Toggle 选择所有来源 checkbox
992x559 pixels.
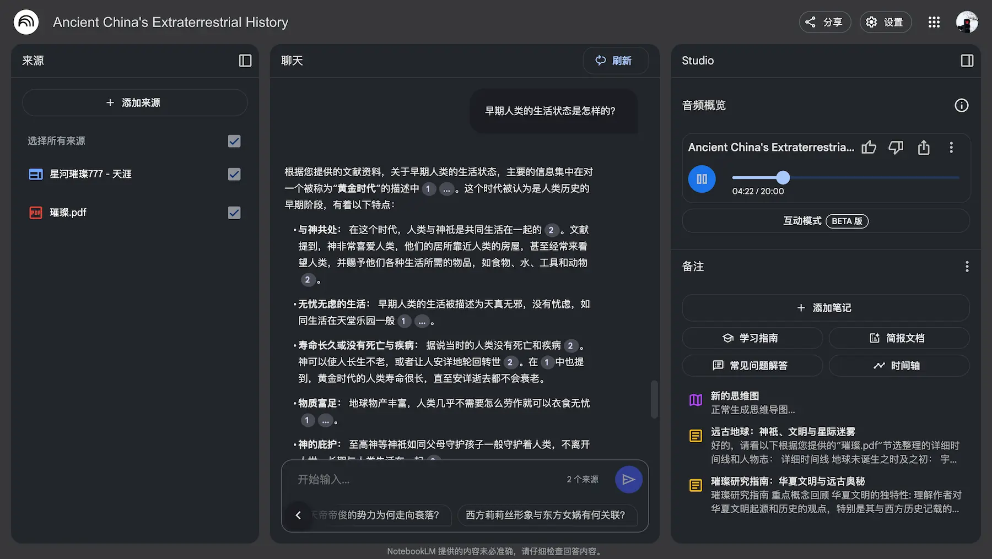(x=234, y=141)
